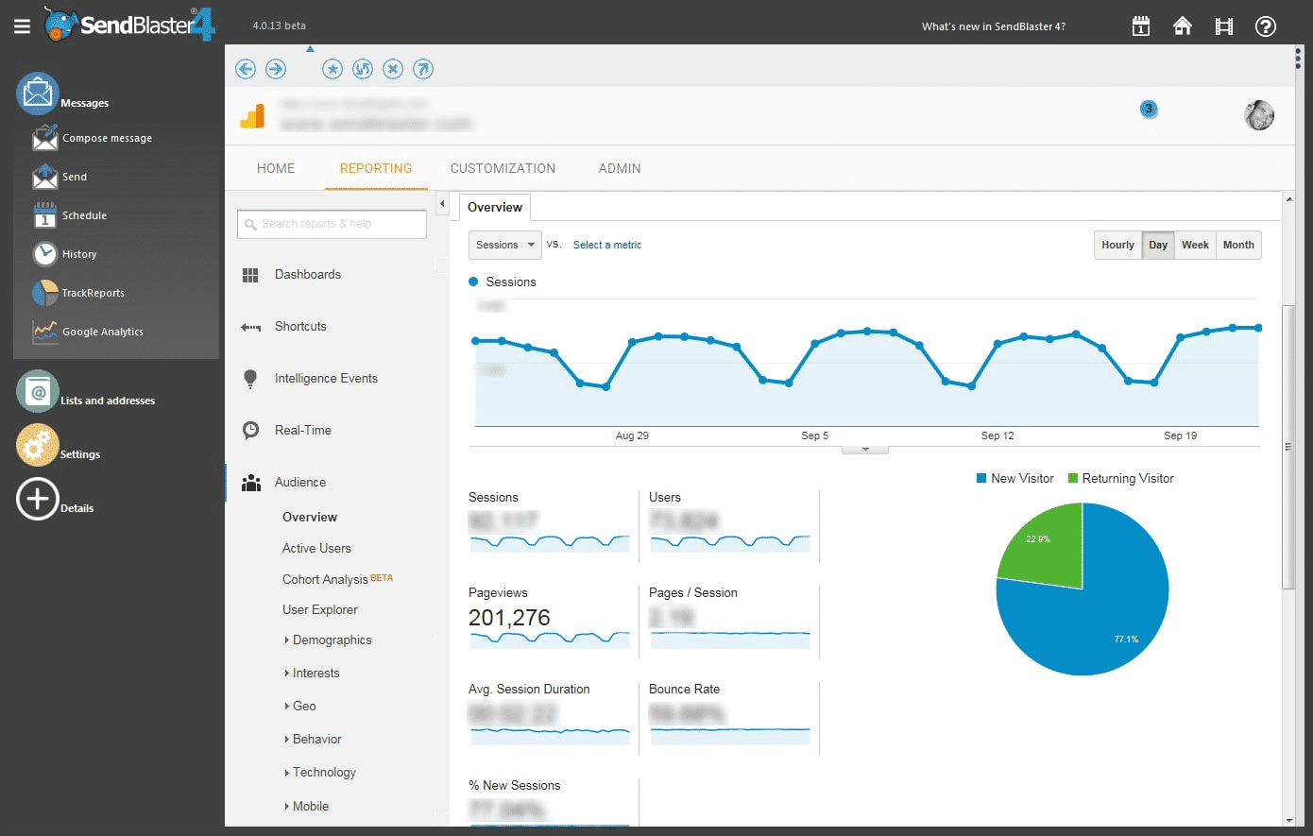Go to the ADMIN tab
This screenshot has width=1313, height=836.
pos(620,168)
